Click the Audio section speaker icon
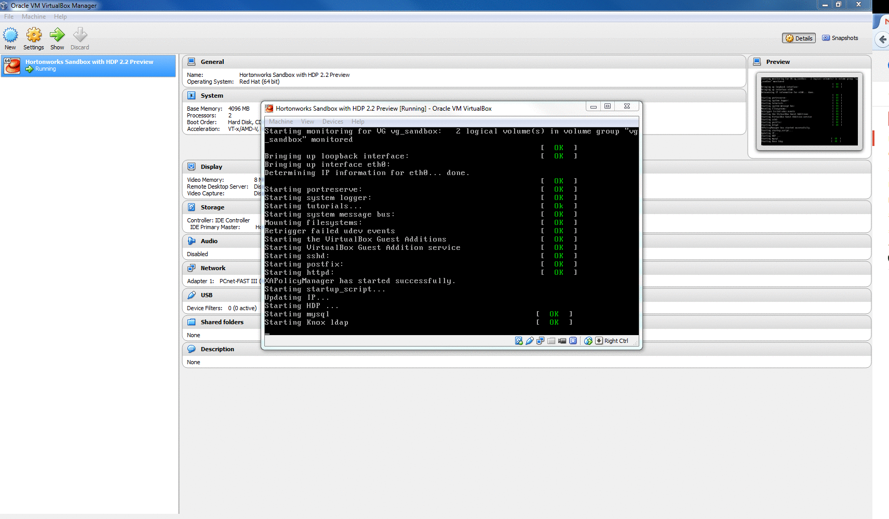 191,241
